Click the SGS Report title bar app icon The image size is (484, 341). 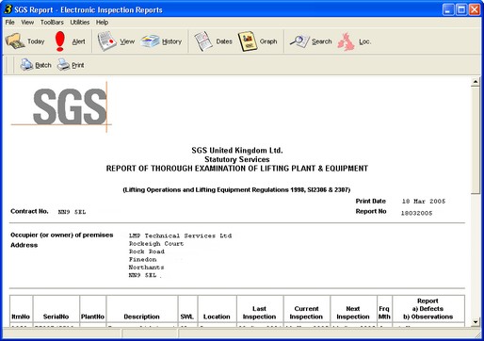coord(8,9)
